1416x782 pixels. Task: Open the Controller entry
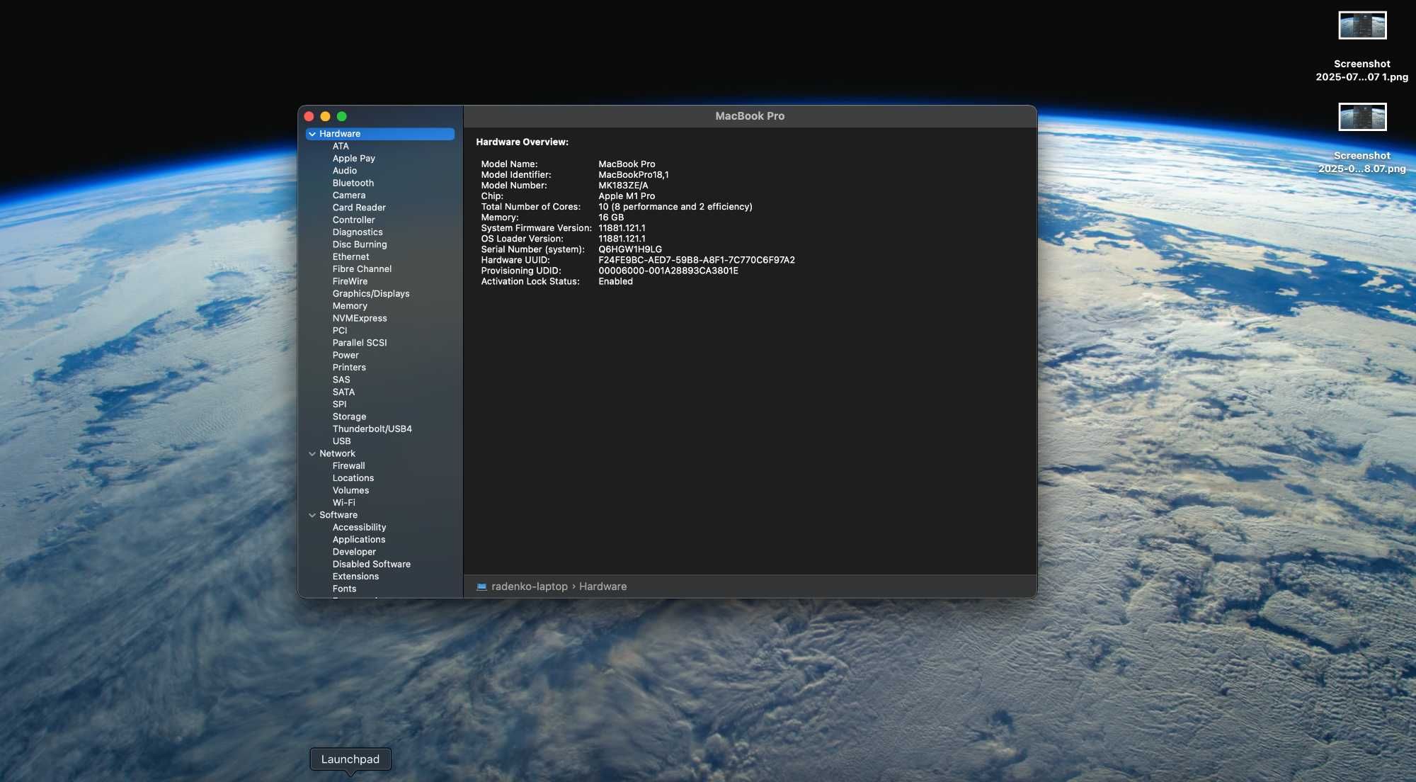pyautogui.click(x=354, y=220)
